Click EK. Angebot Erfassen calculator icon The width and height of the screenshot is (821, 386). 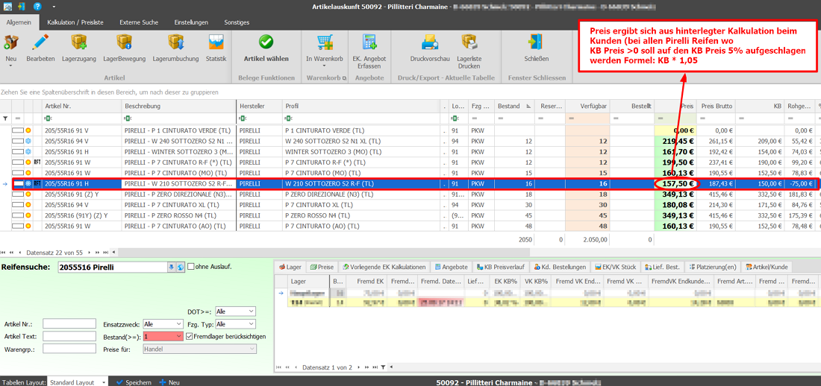(x=369, y=42)
